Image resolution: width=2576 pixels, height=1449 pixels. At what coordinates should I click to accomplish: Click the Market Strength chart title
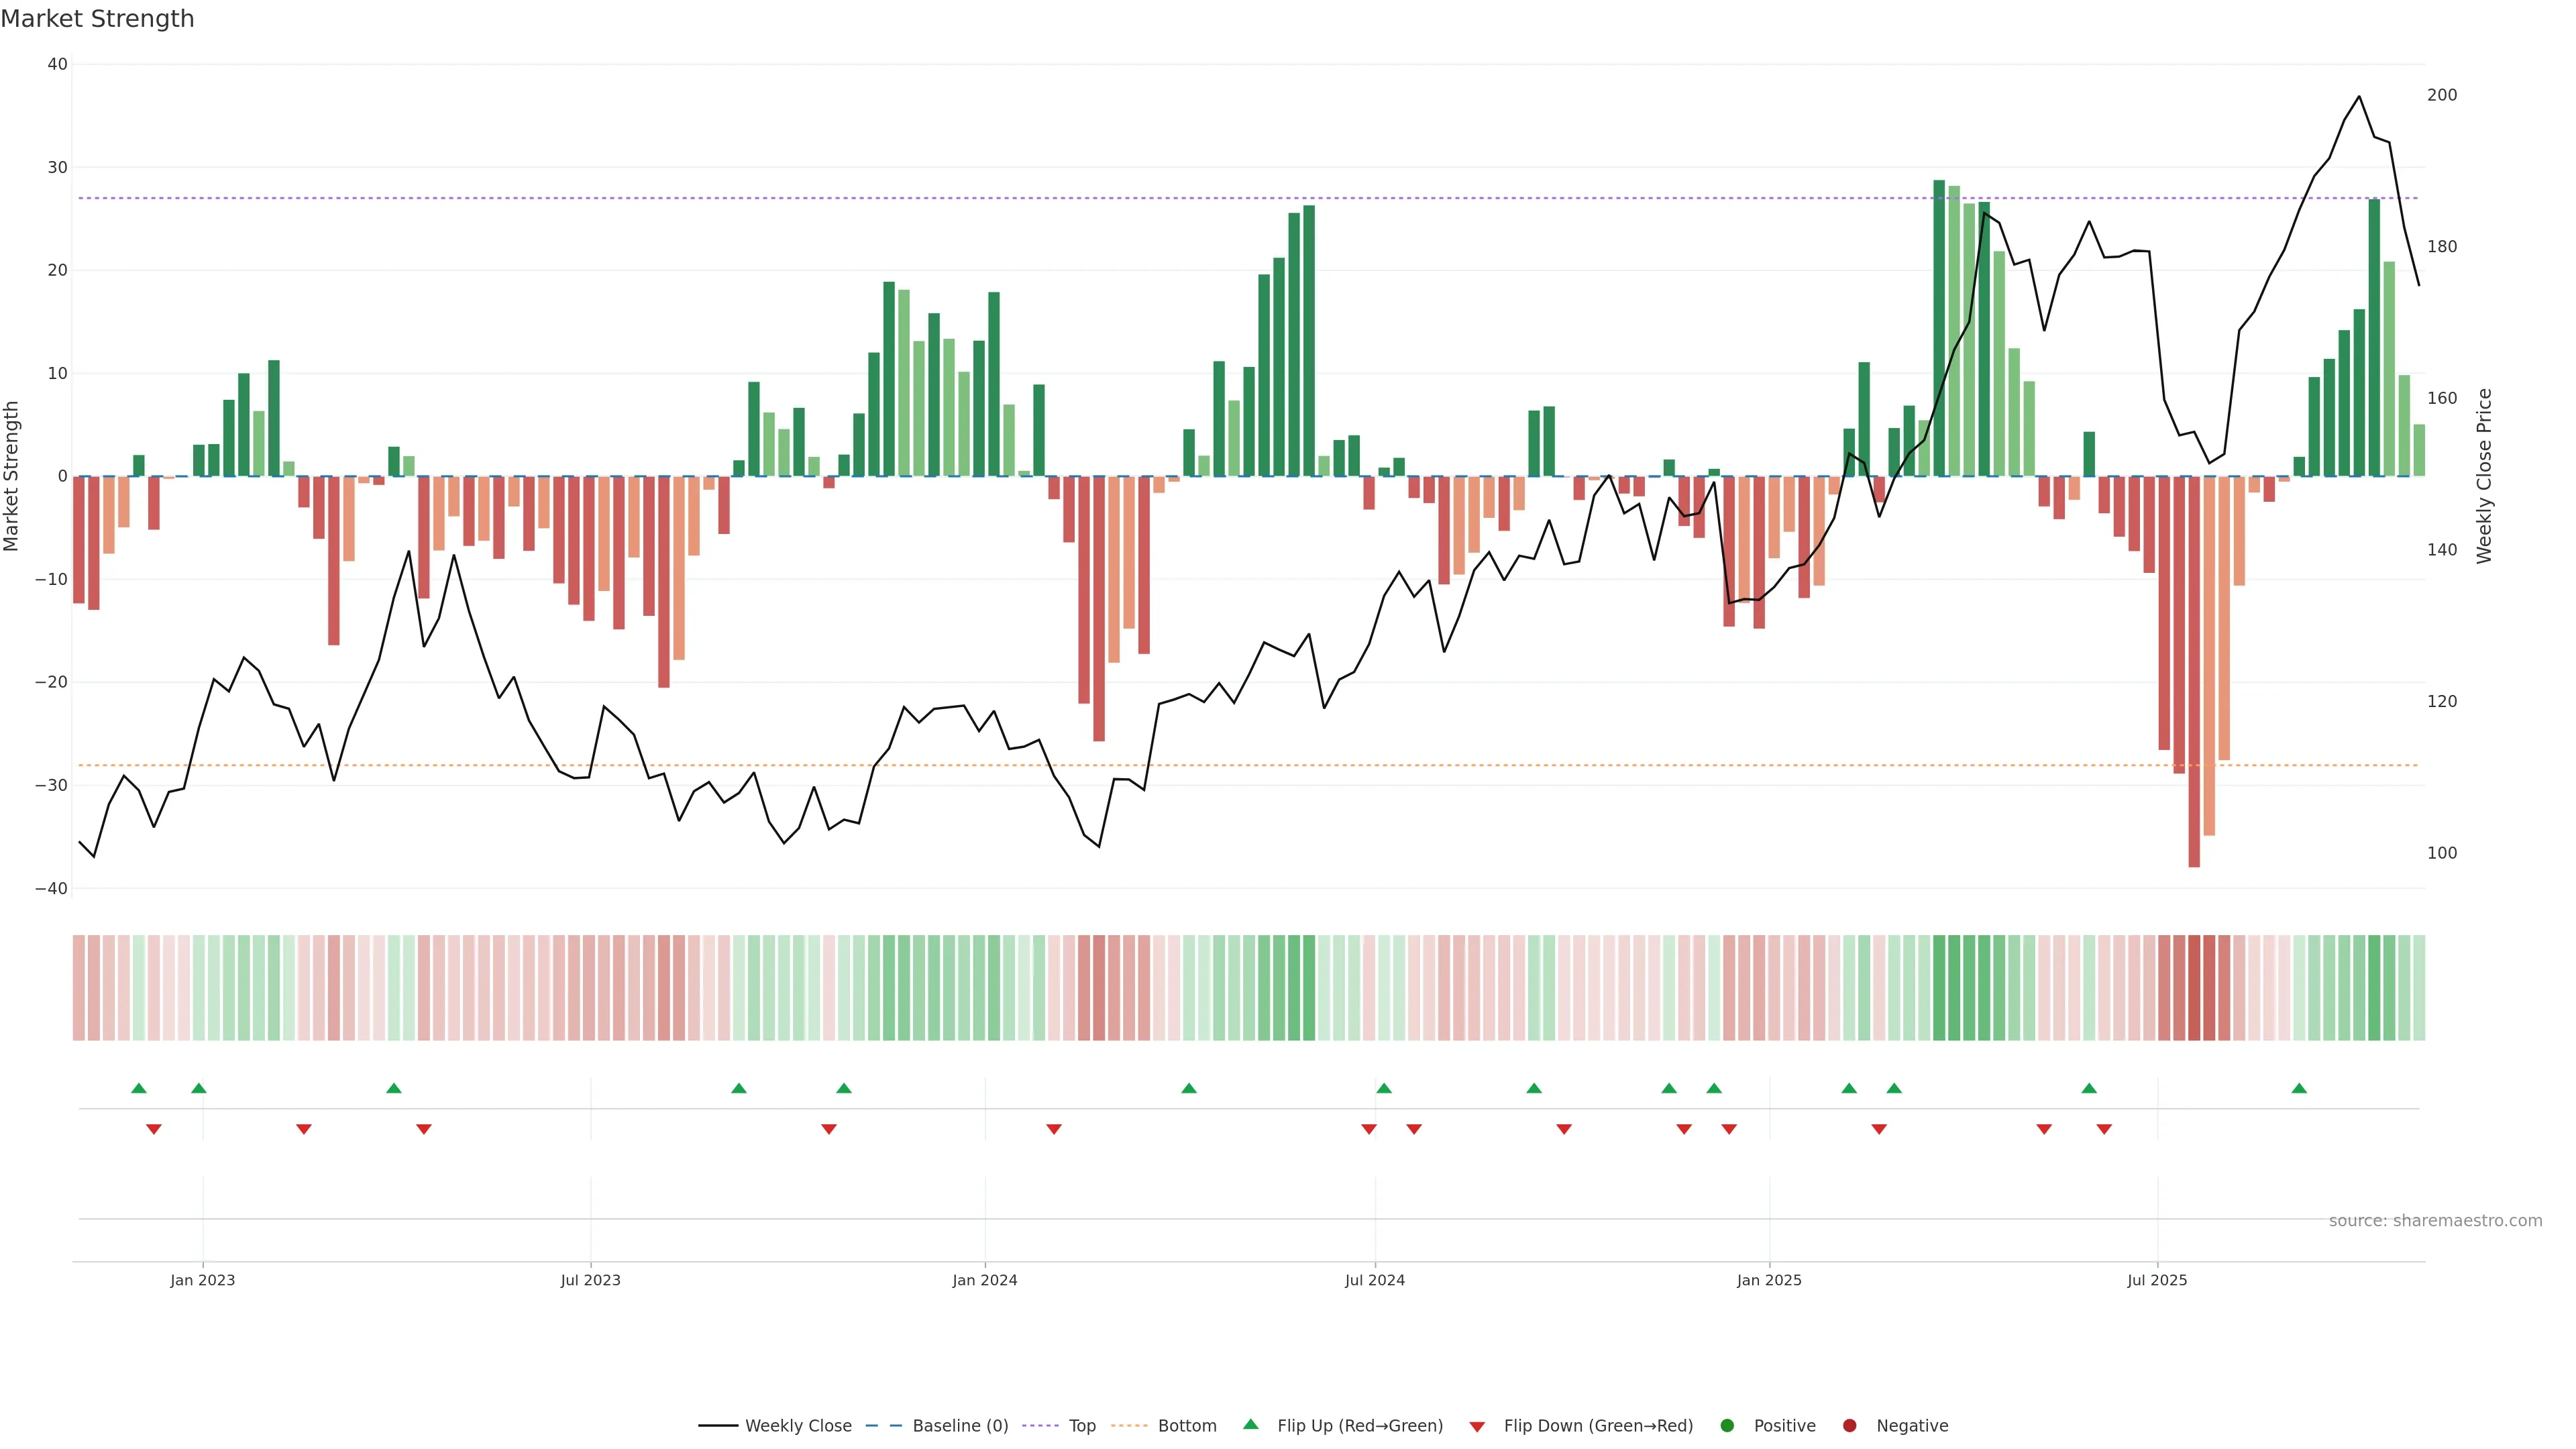pyautogui.click(x=97, y=19)
